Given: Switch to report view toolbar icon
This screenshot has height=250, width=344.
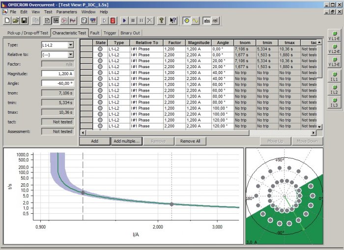Looking at the screenshot, I should coord(47,21).
